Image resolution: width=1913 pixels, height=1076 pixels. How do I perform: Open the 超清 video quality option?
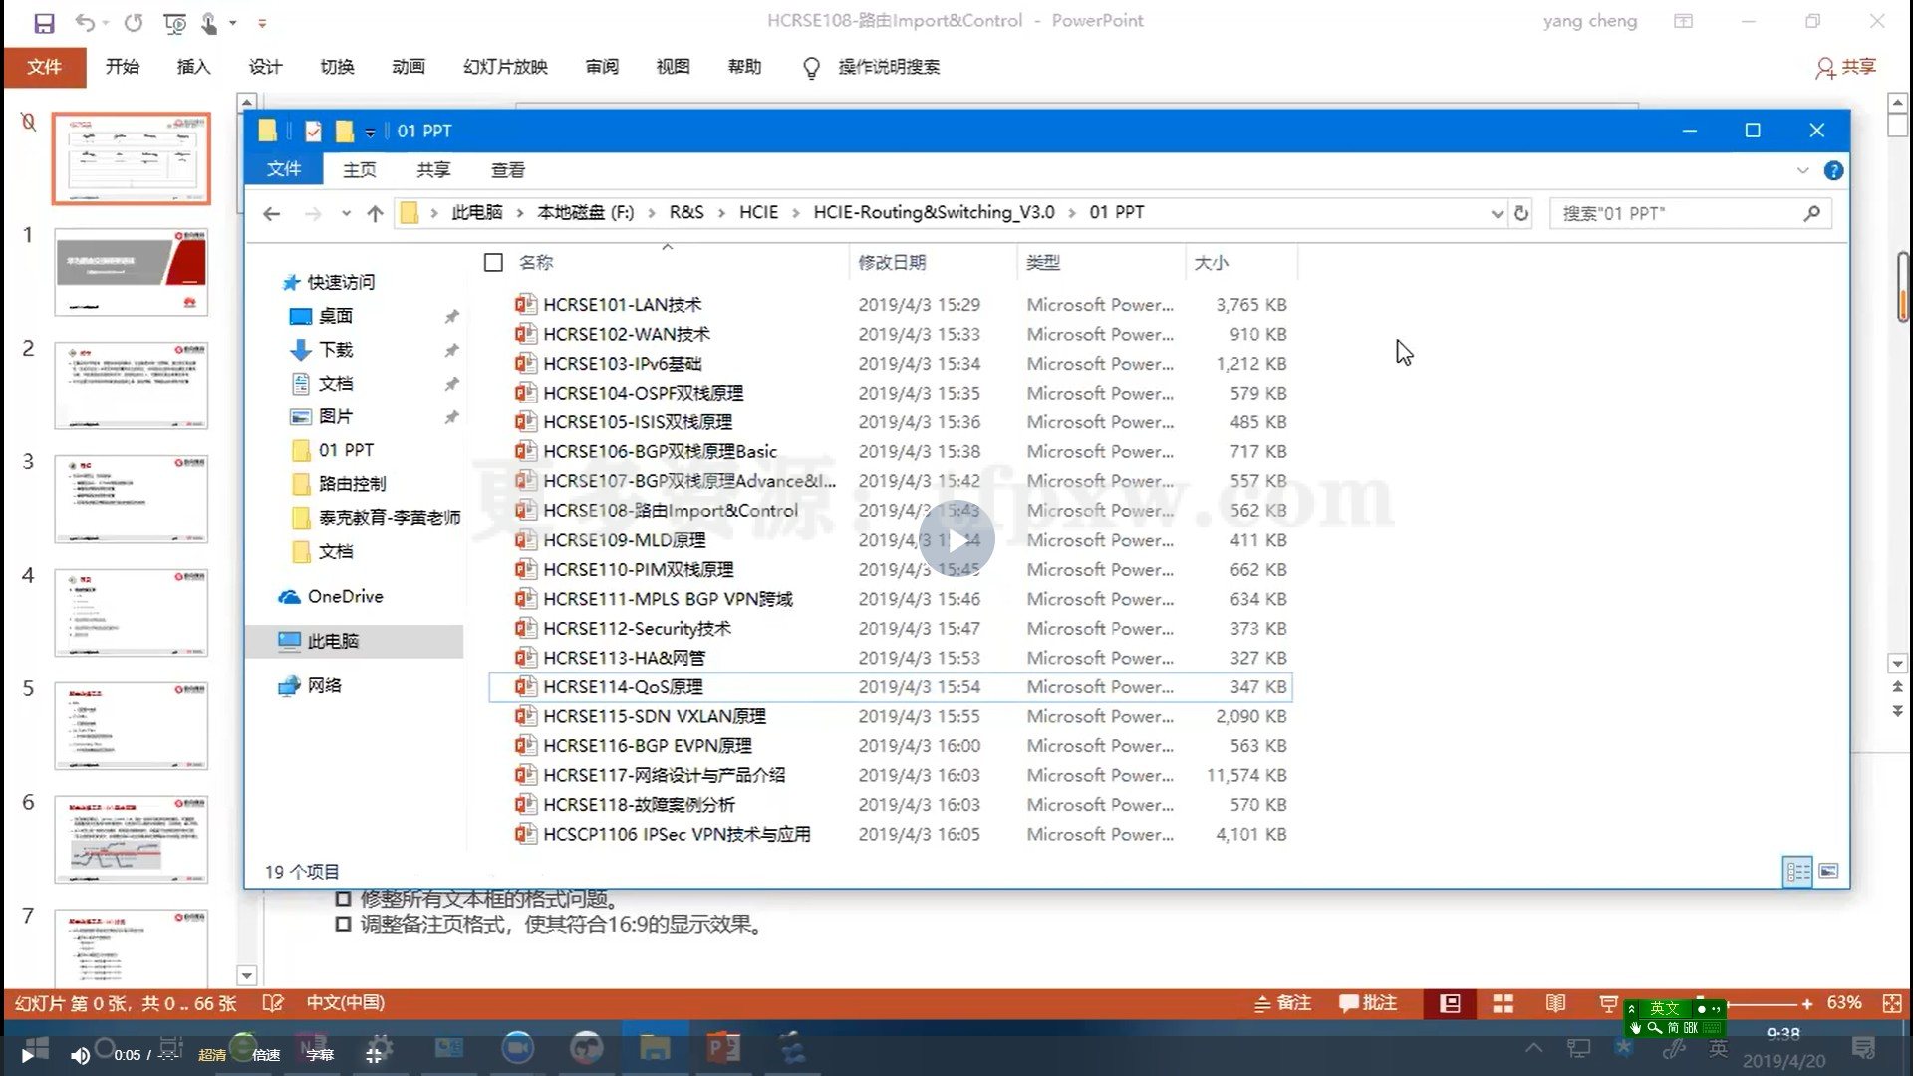[212, 1055]
